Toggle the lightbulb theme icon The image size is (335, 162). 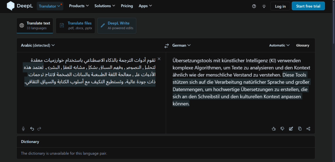pyautogui.click(x=264, y=6)
